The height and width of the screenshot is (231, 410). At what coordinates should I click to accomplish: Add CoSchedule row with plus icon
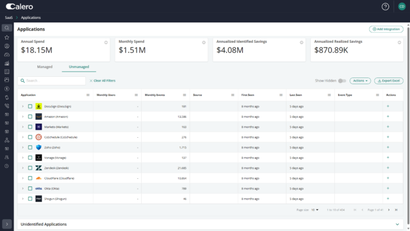click(x=388, y=137)
